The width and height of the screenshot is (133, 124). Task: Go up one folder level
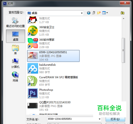click(x=94, y=13)
